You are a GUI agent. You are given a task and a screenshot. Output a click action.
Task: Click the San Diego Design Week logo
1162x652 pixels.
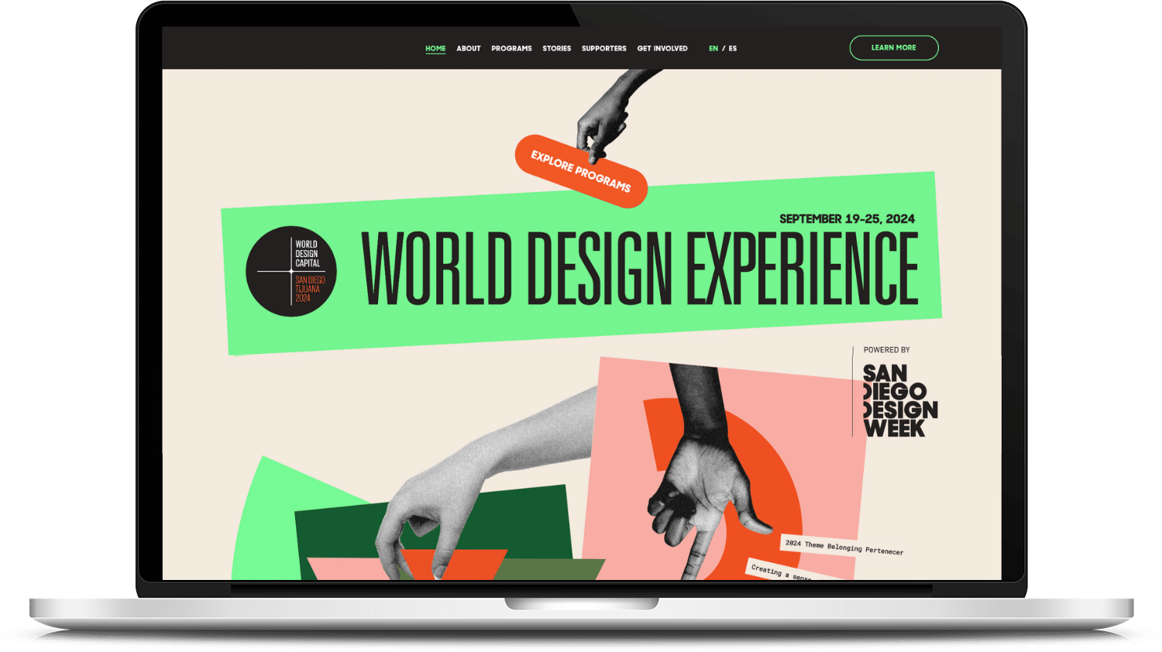[x=899, y=400]
